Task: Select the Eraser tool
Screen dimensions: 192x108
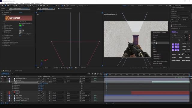Action: (x=41, y=6)
